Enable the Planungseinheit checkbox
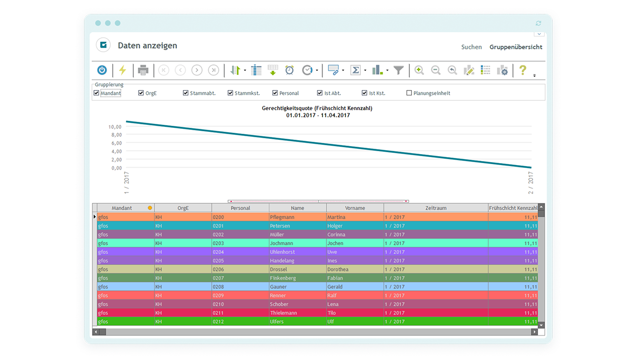The width and height of the screenshot is (636, 358). pos(409,93)
